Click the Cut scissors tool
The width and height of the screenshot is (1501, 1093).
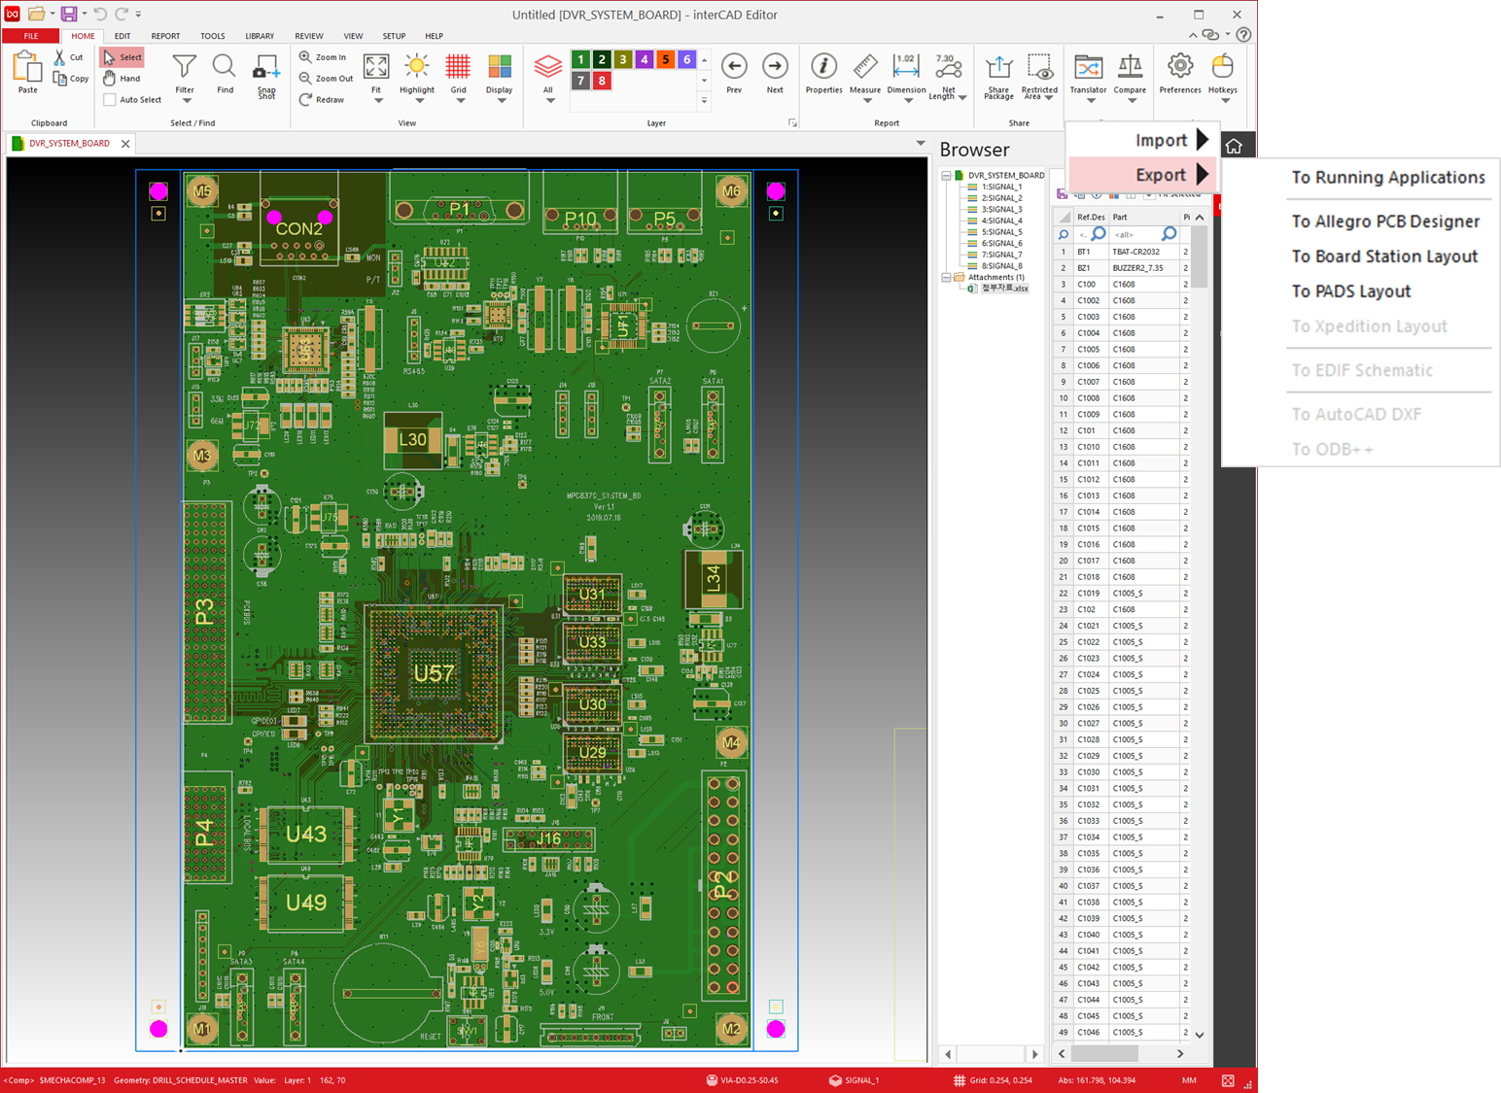(69, 57)
